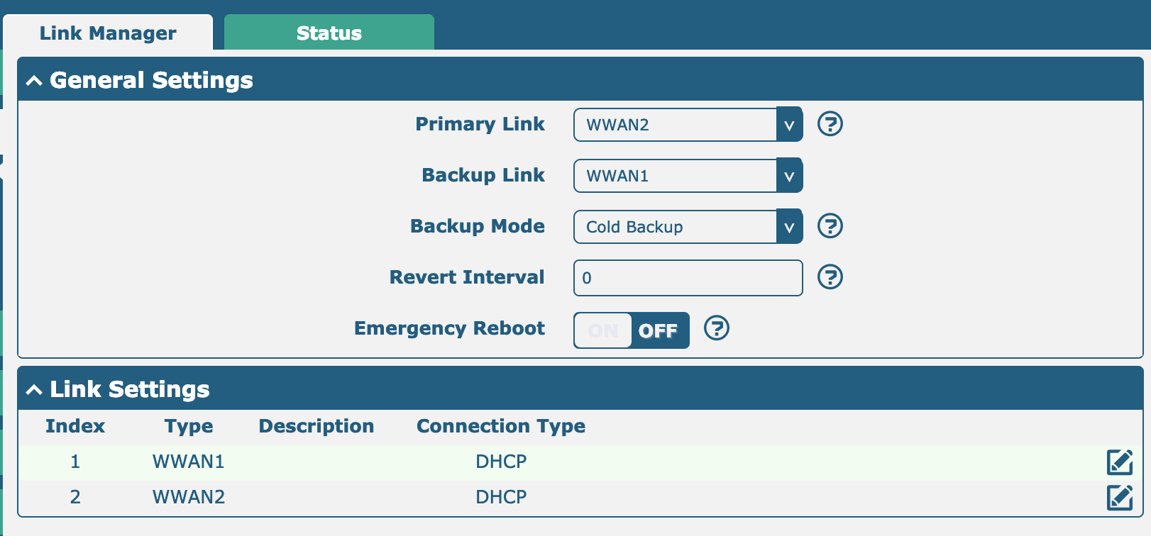Open the Primary Link dropdown
The width and height of the screenshot is (1151, 536).
[688, 125]
